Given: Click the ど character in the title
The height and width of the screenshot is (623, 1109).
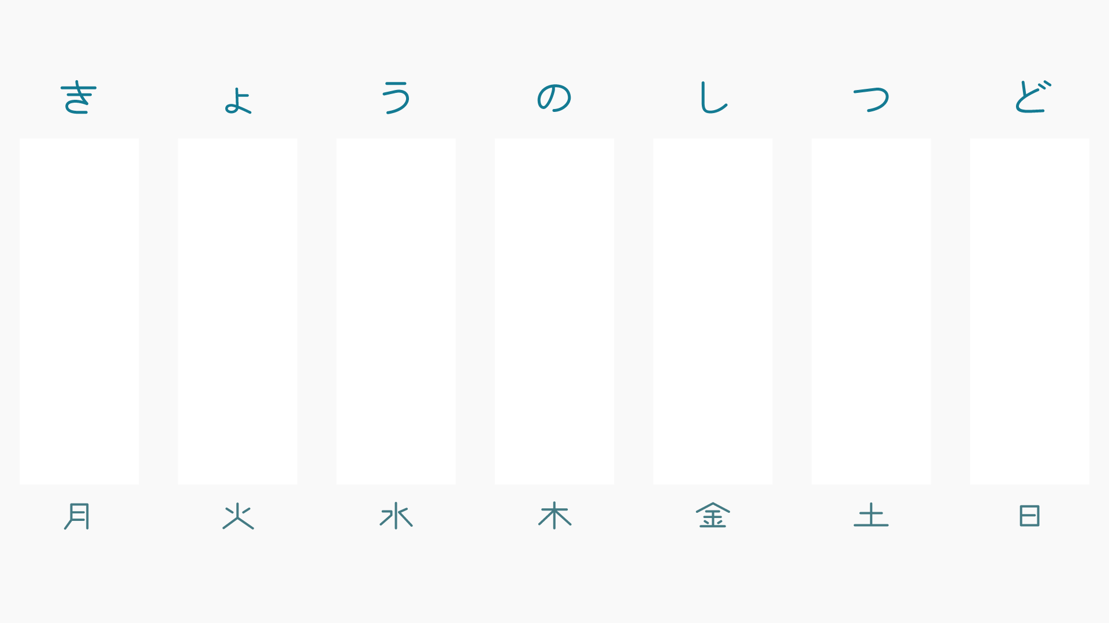Looking at the screenshot, I should [1032, 97].
